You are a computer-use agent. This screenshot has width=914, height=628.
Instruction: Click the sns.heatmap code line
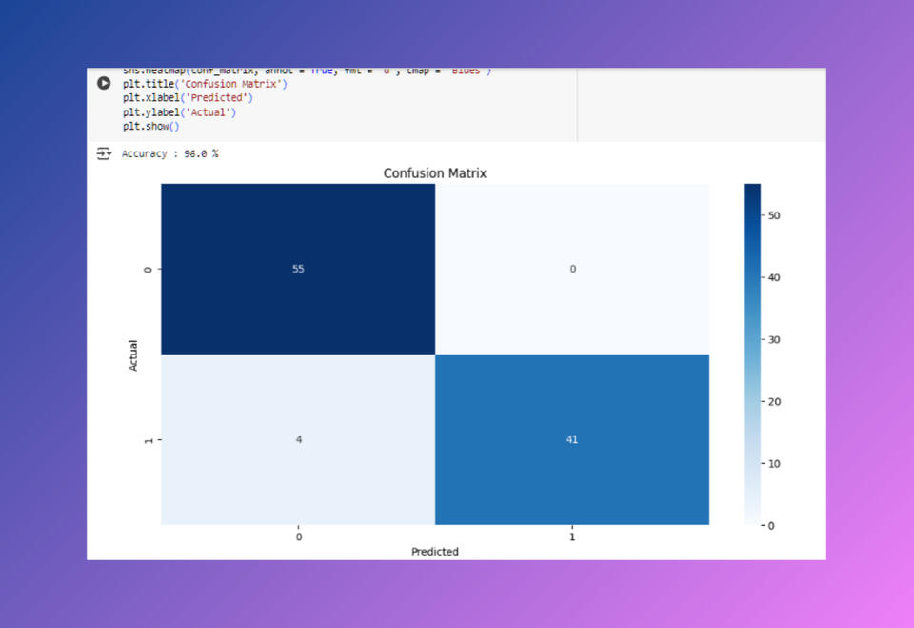pyautogui.click(x=305, y=71)
